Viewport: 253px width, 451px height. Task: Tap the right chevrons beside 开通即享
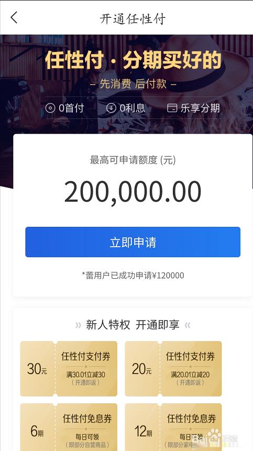pyautogui.click(x=188, y=325)
